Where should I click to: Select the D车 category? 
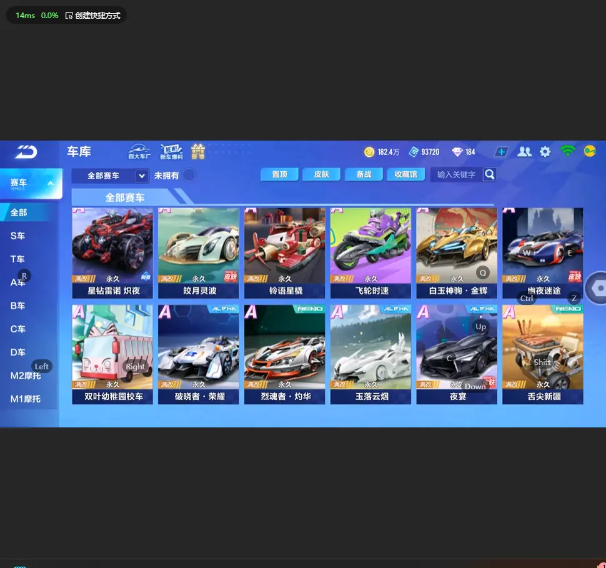pos(17,352)
